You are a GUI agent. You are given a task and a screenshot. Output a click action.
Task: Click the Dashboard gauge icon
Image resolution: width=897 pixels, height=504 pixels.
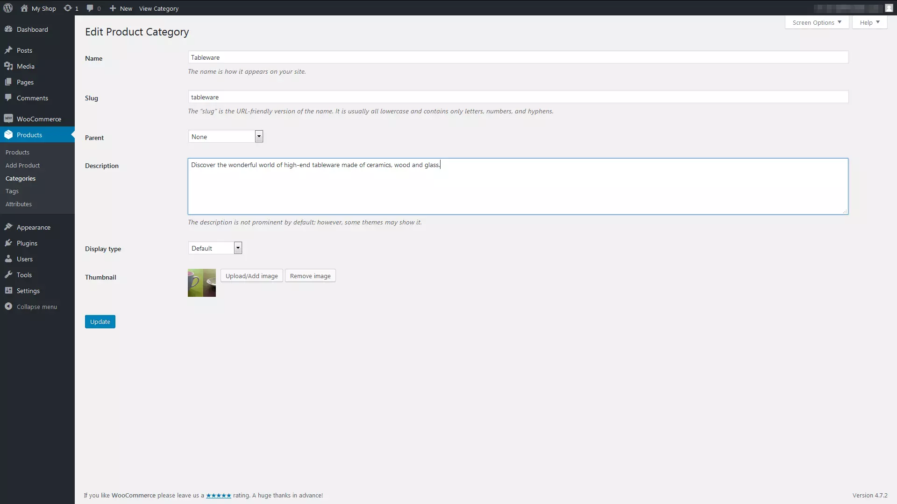8,29
